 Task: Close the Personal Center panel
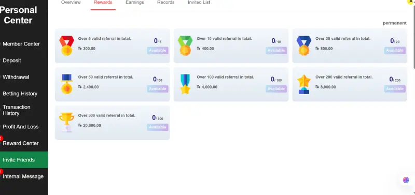(411, 2)
